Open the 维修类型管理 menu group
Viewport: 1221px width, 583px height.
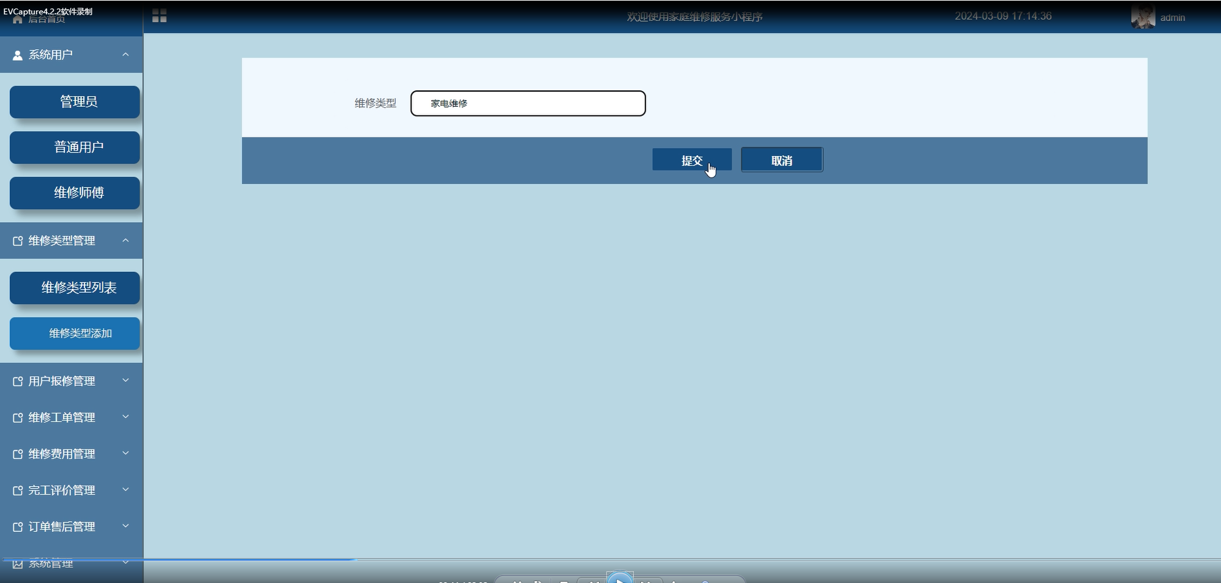71,241
